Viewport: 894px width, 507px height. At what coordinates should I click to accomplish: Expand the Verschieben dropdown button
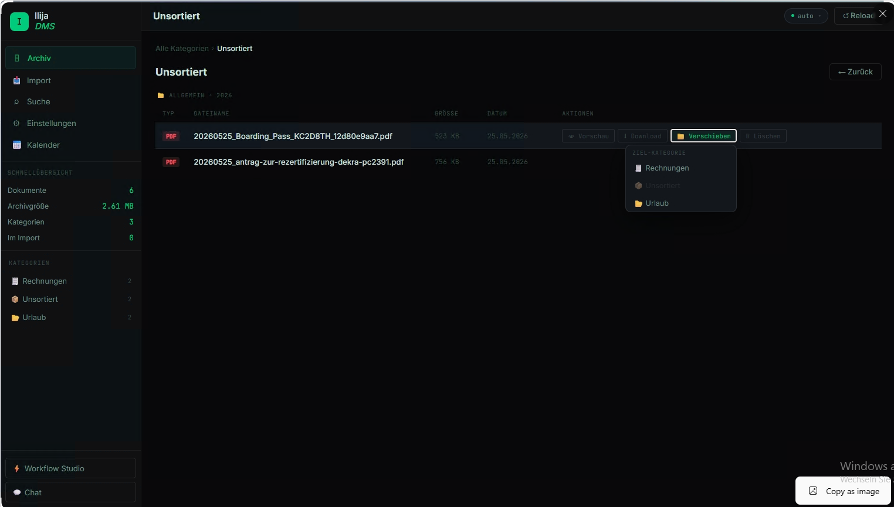pos(703,136)
